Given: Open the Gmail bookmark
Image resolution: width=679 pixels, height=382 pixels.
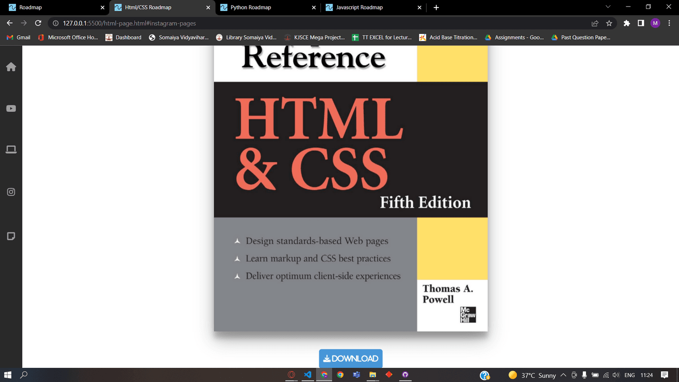Looking at the screenshot, I should tap(18, 37).
